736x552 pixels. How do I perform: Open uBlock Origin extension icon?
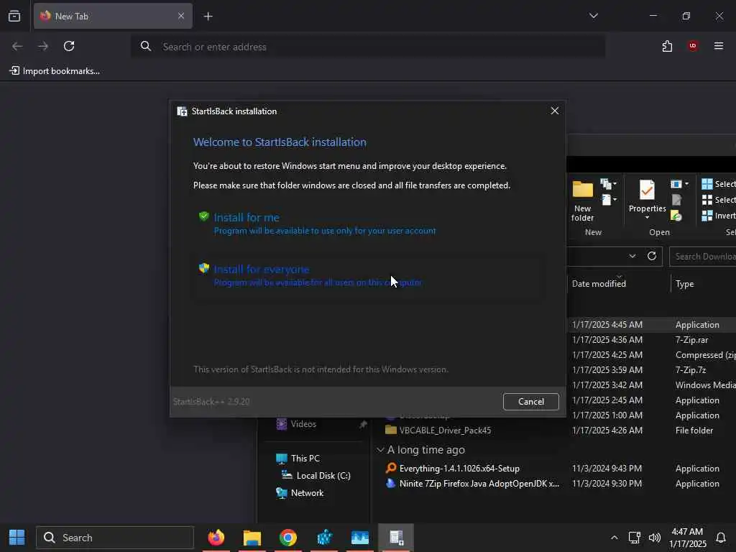(x=693, y=46)
